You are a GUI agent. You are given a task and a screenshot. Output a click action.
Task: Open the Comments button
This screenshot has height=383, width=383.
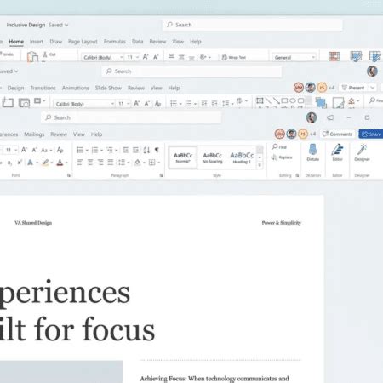click(x=337, y=134)
